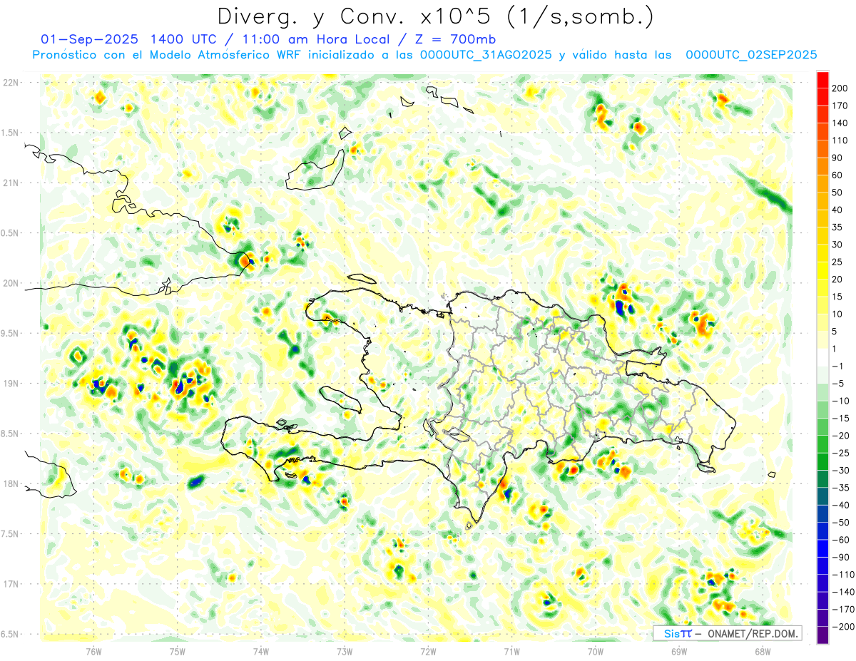Click the positive '60' colorbar label
Image resolution: width=856 pixels, height=661 pixels.
coord(838,175)
